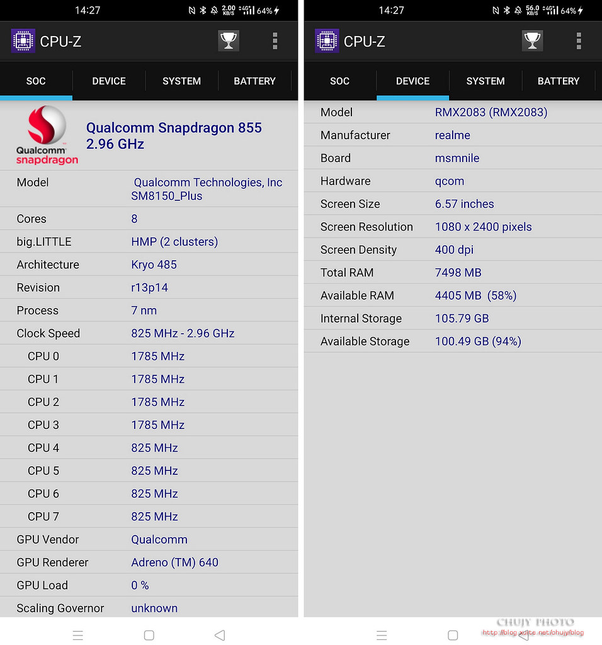This screenshot has width=602, height=645.
Task: Tap the CPU 3 frequency row
Action: [149, 425]
